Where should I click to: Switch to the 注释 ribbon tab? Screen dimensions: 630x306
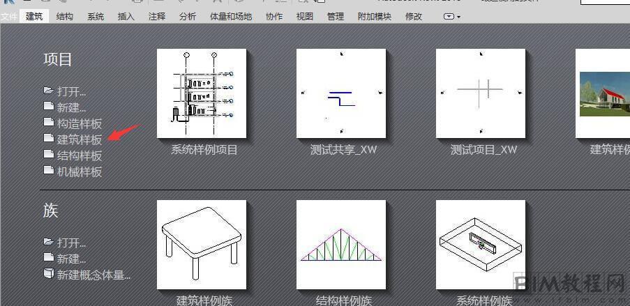point(157,17)
